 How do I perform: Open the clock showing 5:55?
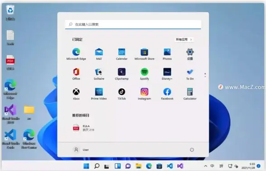click(x=248, y=166)
